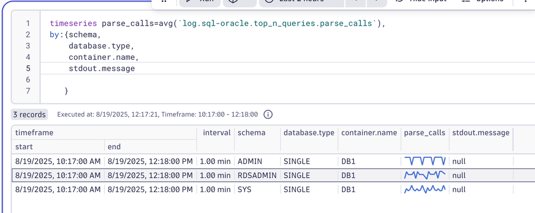Click the closing brace on line 7
Image resolution: width=535 pixels, height=213 pixels.
(x=66, y=91)
